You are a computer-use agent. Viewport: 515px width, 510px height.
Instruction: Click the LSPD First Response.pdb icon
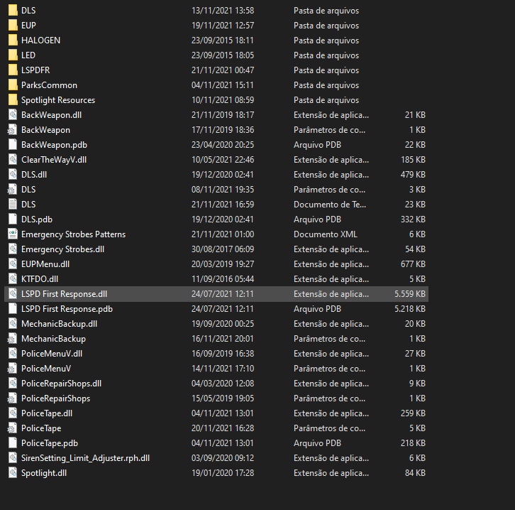tap(13, 309)
